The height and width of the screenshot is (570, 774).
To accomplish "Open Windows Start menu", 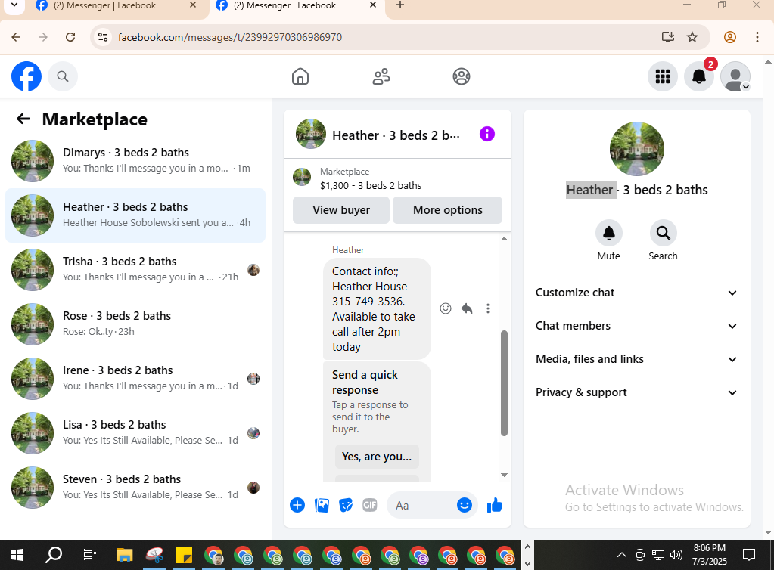I will [x=17, y=555].
